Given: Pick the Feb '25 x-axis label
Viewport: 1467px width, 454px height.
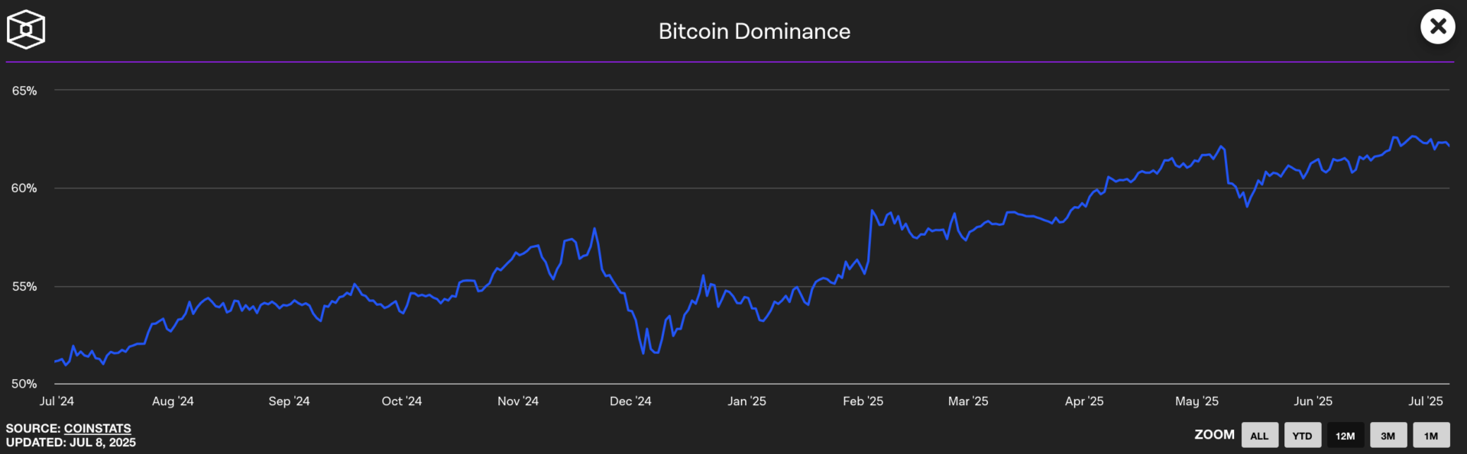Looking at the screenshot, I should point(863,401).
